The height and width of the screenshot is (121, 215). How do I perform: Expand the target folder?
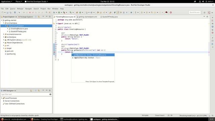tap(4, 48)
